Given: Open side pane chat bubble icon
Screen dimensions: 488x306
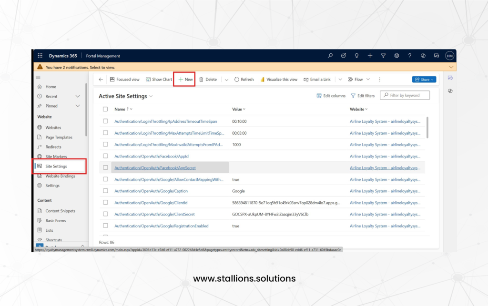Looking at the screenshot, I should click(450, 78).
